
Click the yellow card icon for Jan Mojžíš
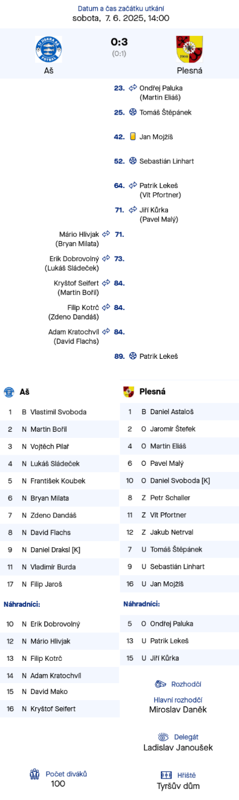coord(133,136)
